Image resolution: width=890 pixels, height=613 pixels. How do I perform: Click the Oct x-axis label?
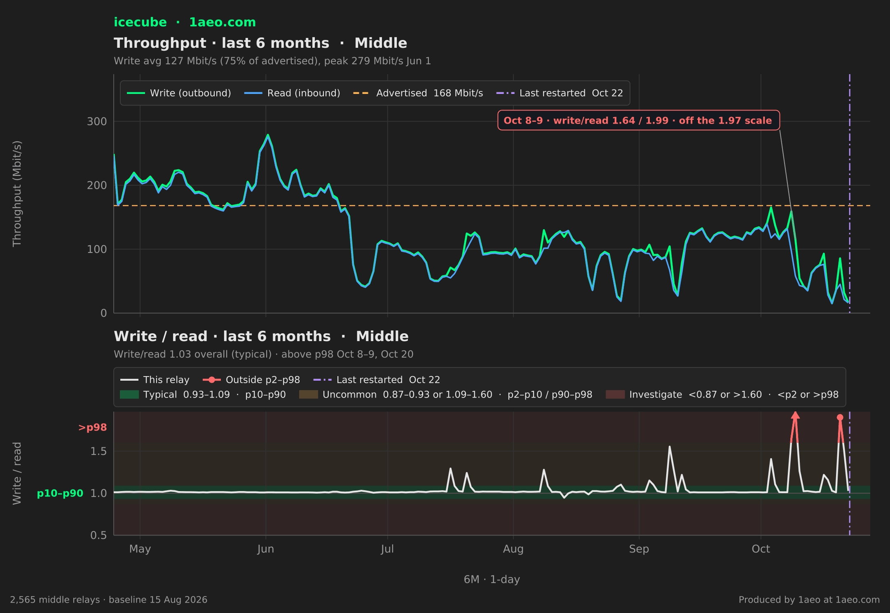tap(761, 549)
